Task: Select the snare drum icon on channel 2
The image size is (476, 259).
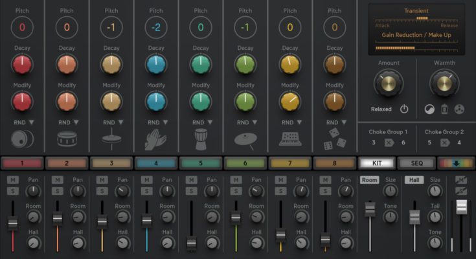Action: (67, 139)
